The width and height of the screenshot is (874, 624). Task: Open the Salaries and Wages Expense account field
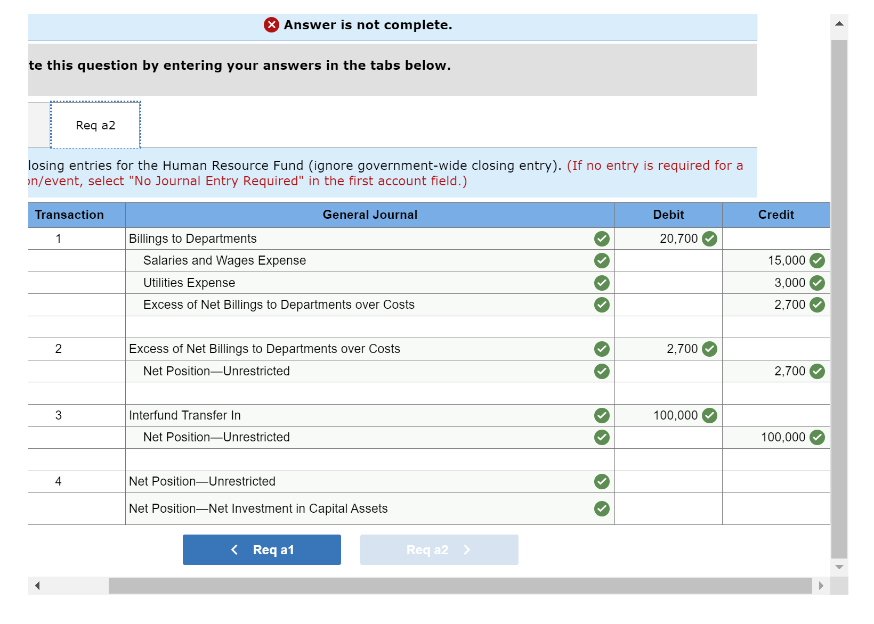[370, 260]
